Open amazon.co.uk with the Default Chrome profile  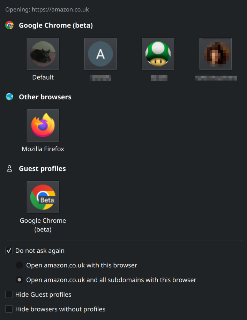click(x=43, y=54)
